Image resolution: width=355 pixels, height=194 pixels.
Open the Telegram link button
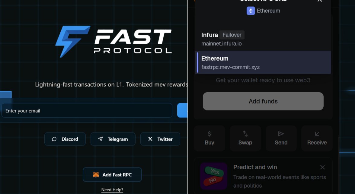click(113, 139)
